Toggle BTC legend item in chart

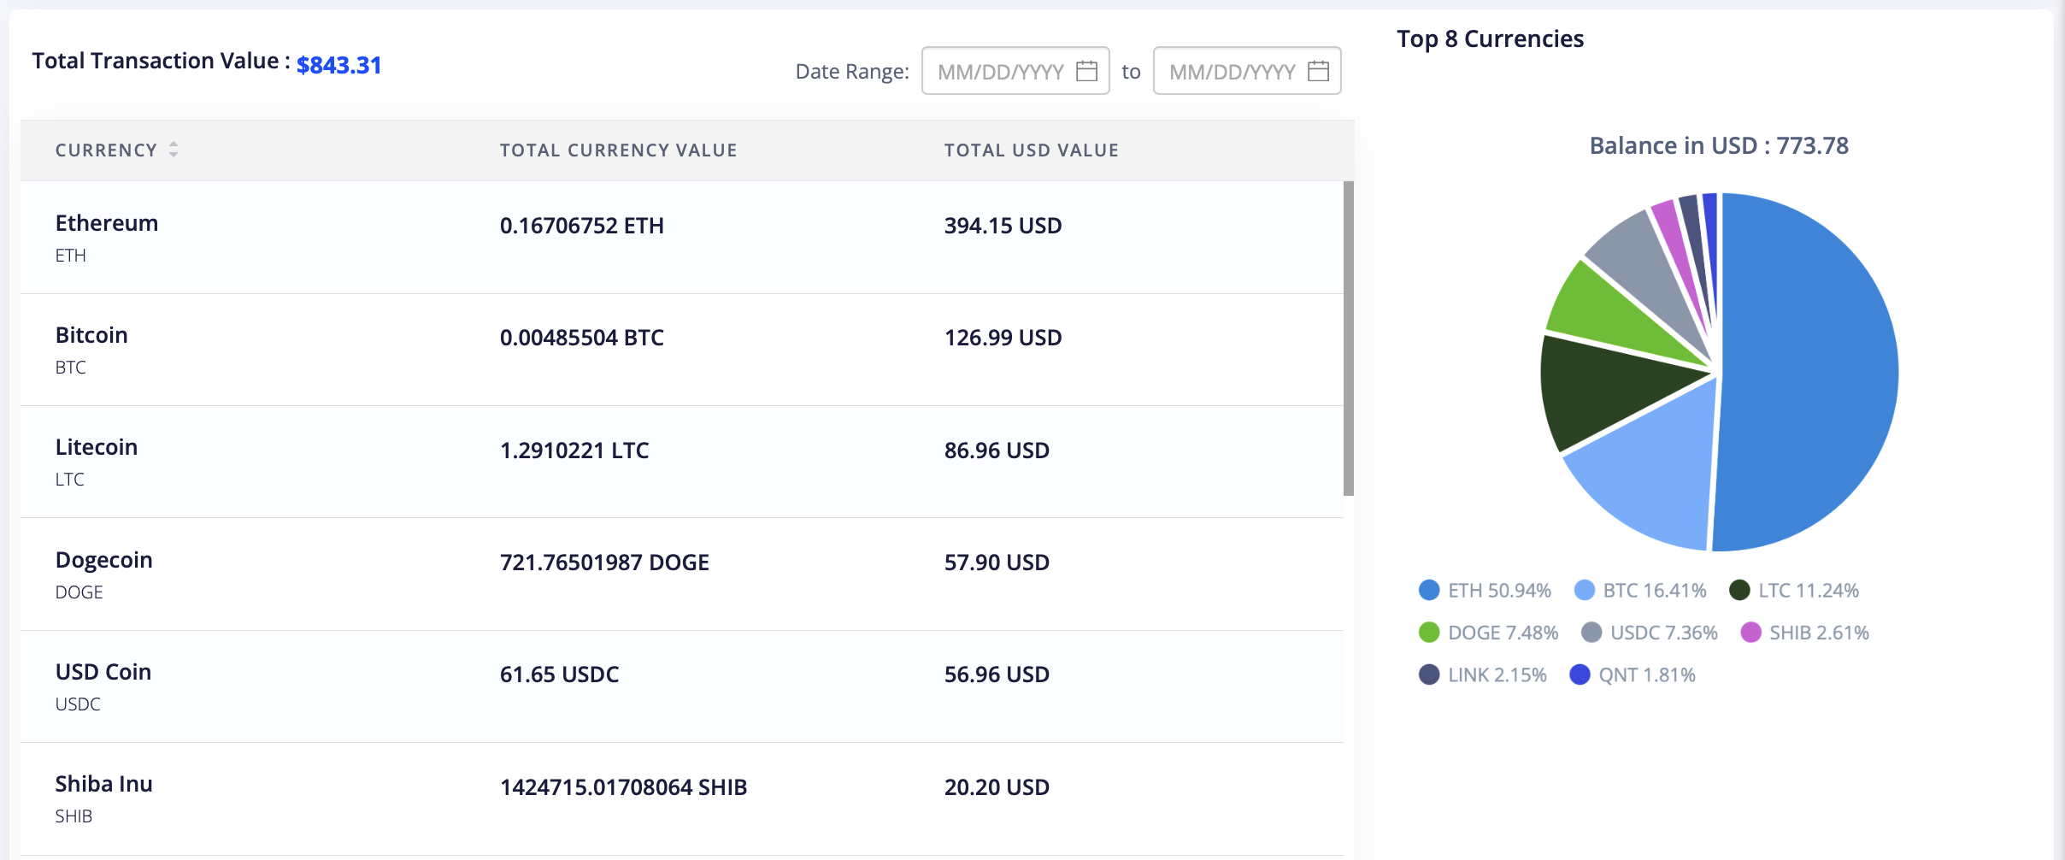[1639, 590]
